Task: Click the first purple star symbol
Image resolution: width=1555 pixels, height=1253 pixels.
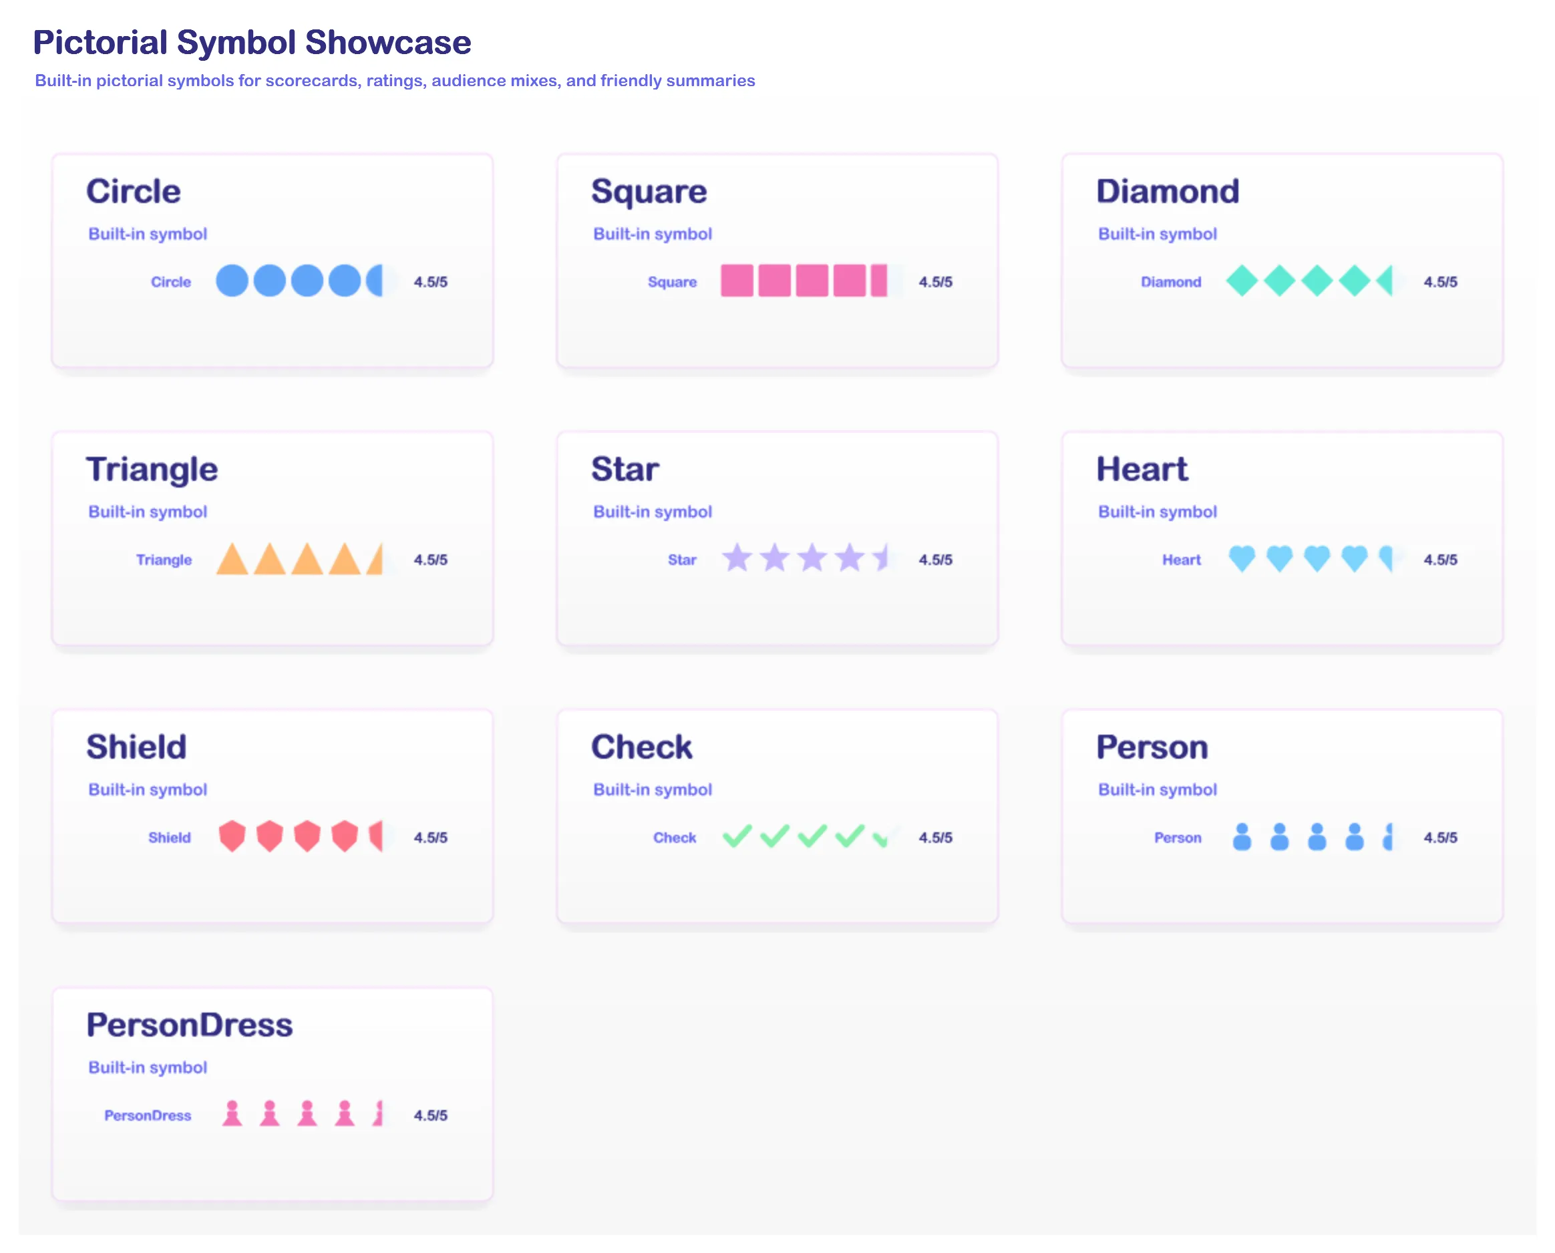Action: [736, 558]
